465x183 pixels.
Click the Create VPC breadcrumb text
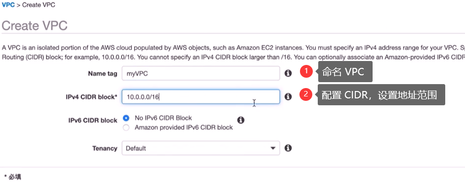(x=39, y=5)
